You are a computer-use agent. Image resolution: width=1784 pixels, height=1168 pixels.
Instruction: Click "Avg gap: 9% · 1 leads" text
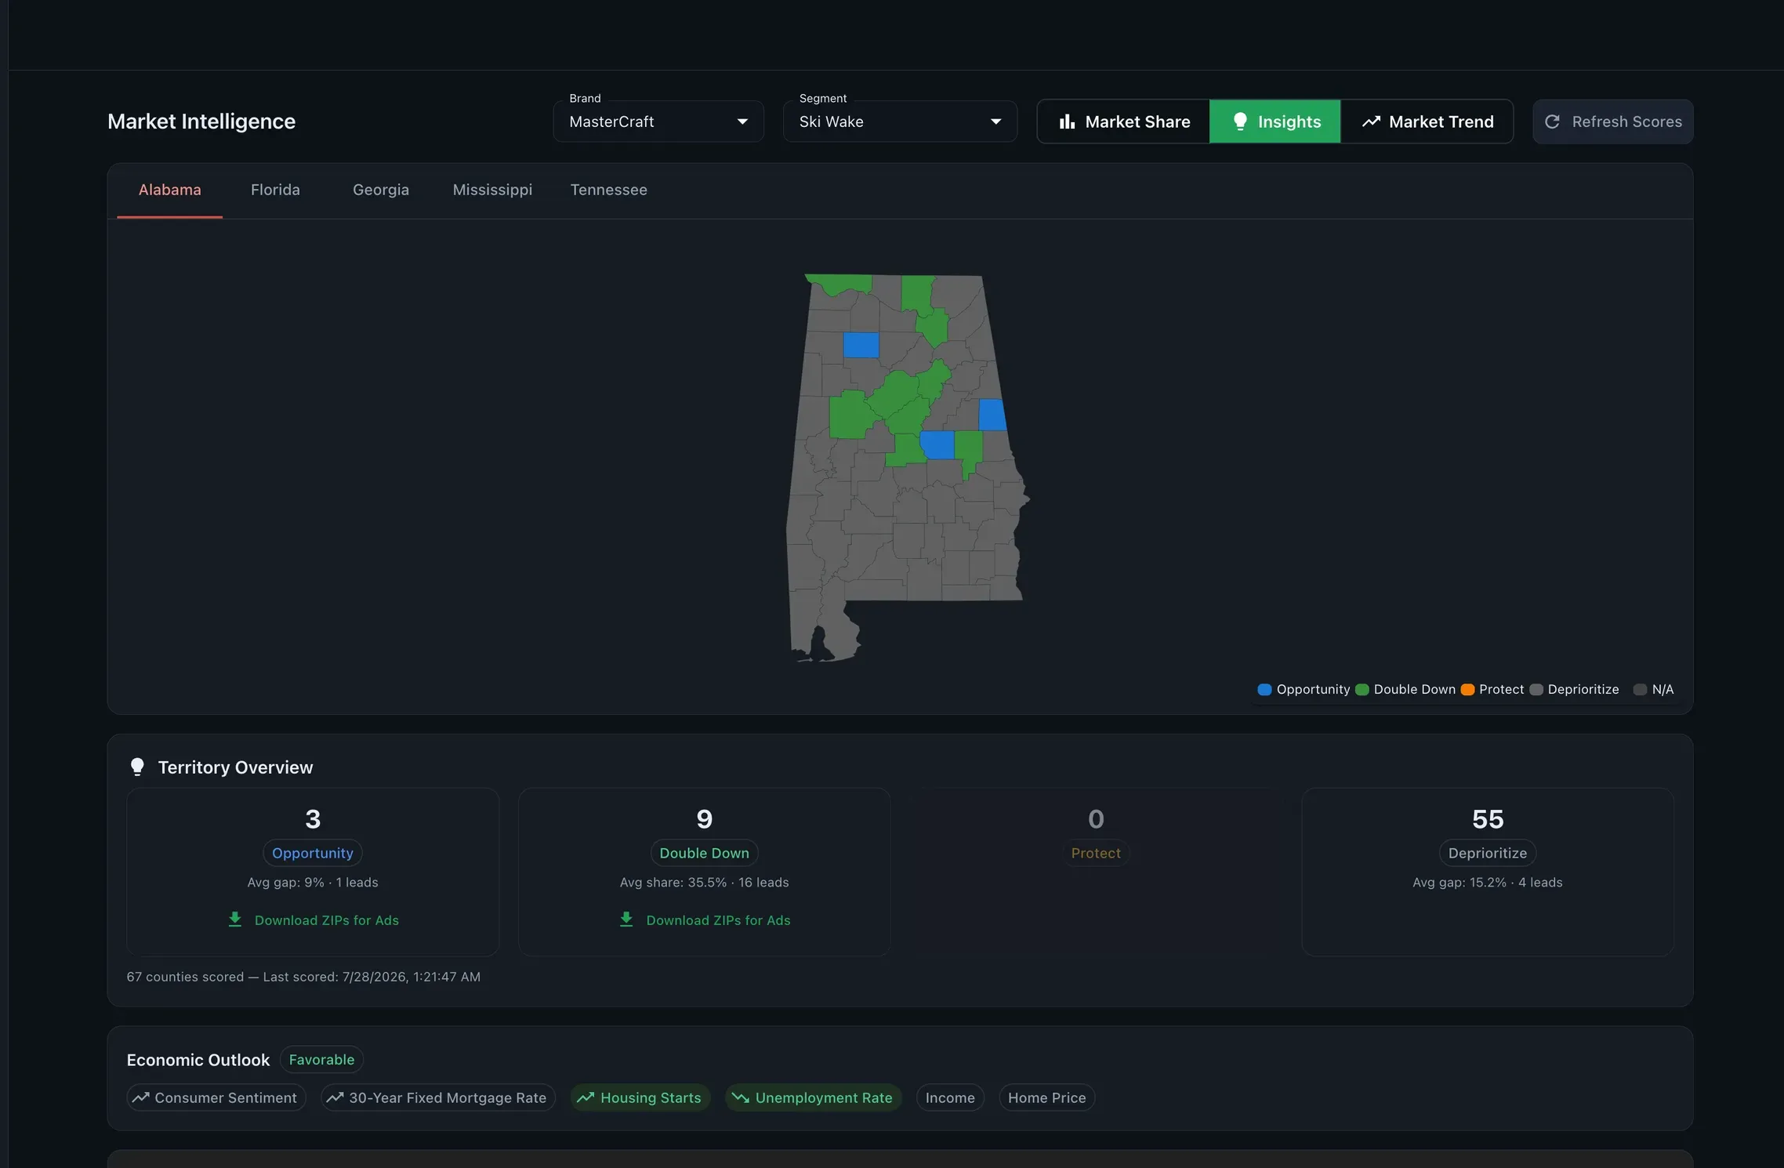[x=313, y=883]
